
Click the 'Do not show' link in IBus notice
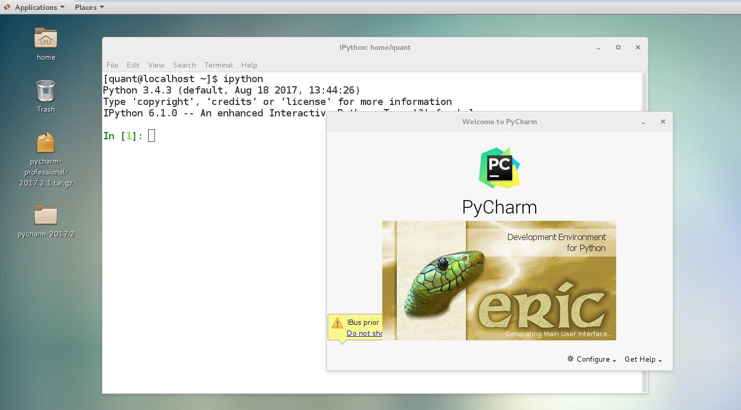click(365, 334)
